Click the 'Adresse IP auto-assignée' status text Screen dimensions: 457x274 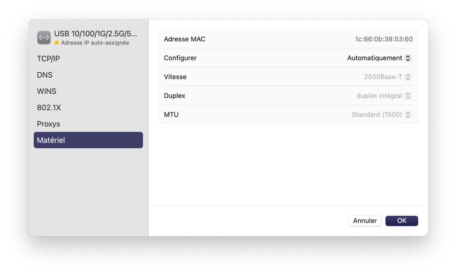point(95,43)
